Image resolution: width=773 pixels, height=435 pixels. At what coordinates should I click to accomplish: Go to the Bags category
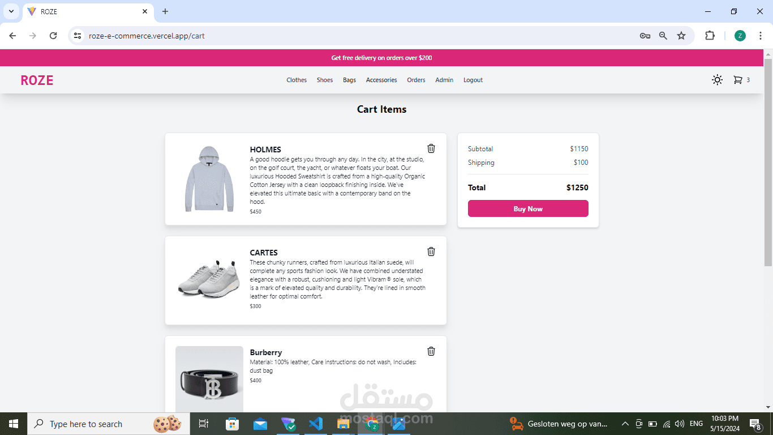click(349, 80)
